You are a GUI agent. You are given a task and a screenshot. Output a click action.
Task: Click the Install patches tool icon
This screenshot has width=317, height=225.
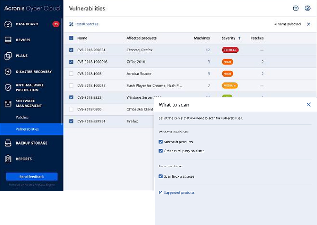(71, 24)
